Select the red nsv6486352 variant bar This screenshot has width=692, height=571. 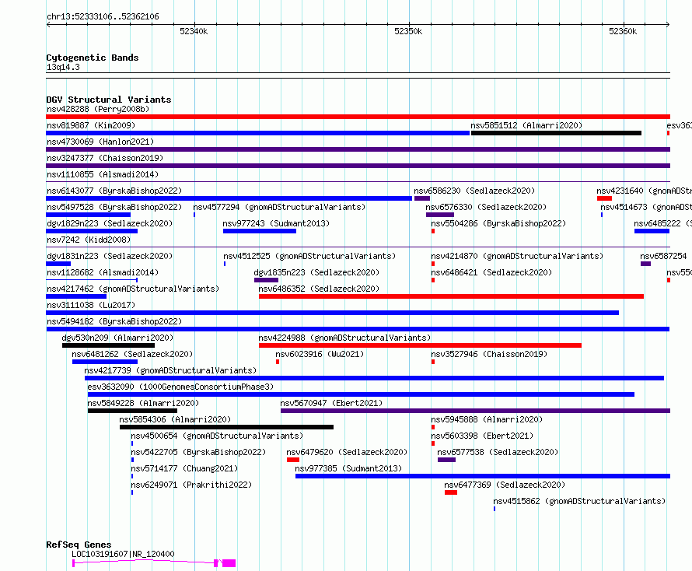coord(451,296)
